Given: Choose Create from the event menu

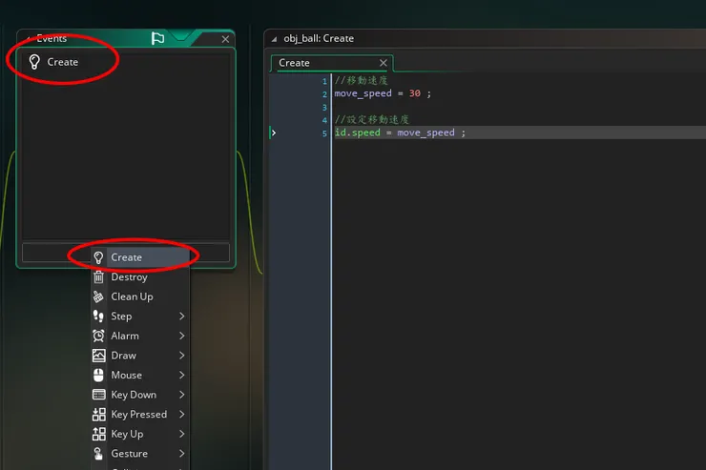Looking at the screenshot, I should click(140, 257).
